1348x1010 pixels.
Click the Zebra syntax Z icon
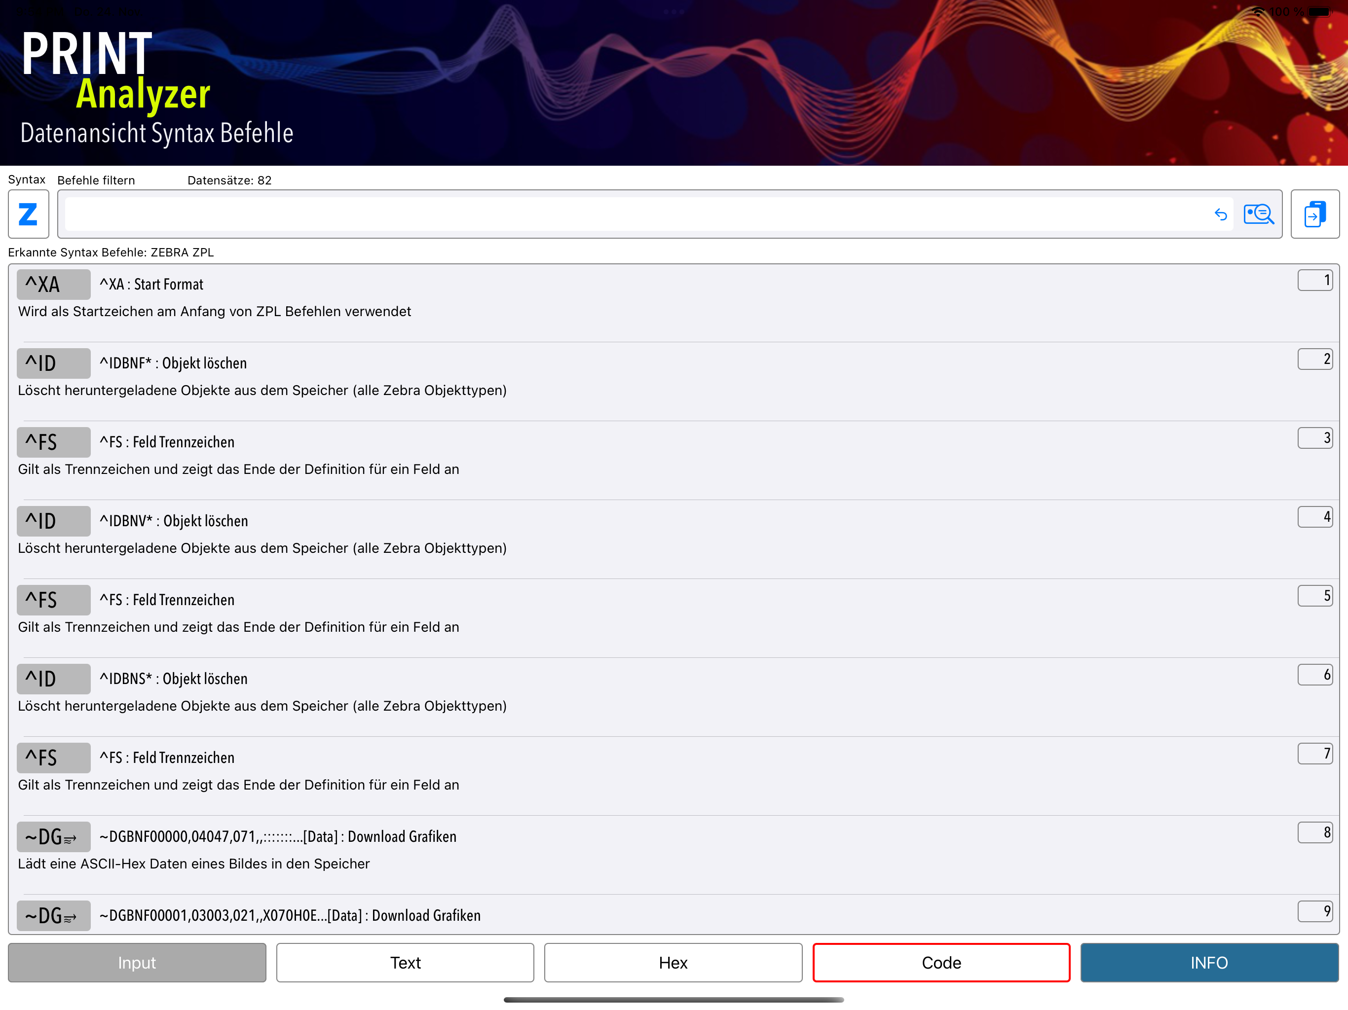click(28, 214)
